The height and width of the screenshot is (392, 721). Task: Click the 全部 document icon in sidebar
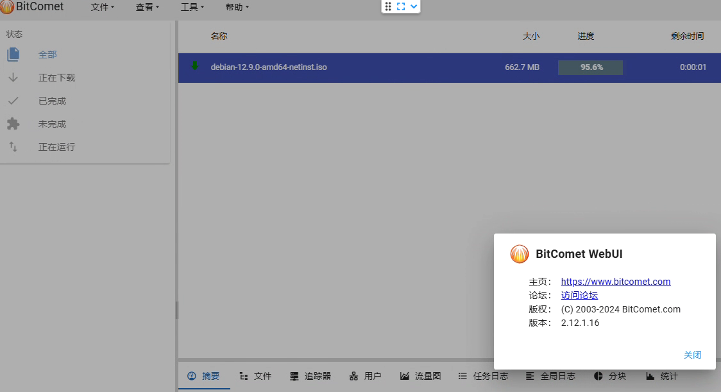[13, 55]
